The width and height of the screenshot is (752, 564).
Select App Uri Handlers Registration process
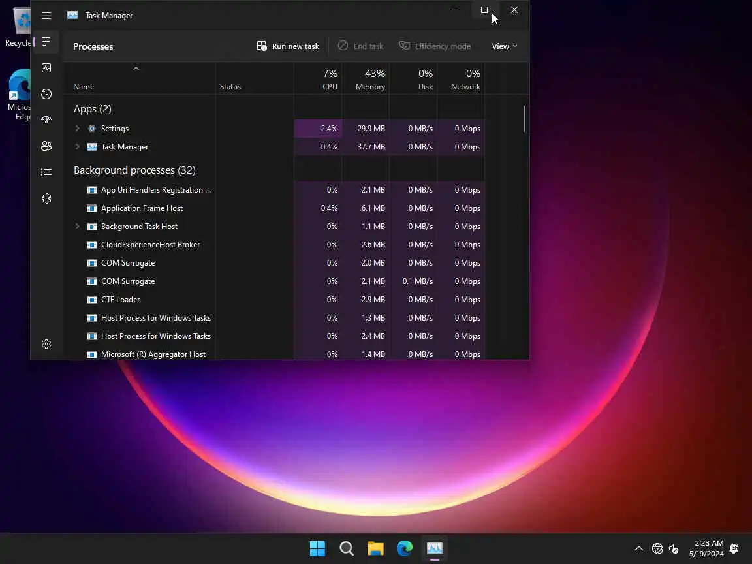coord(274,190)
